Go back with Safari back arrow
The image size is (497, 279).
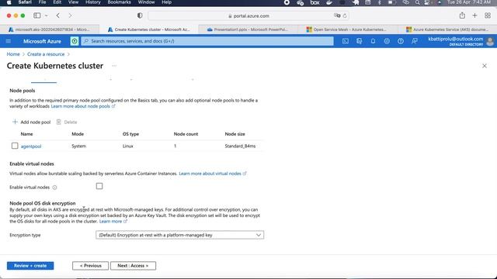[x=58, y=15]
